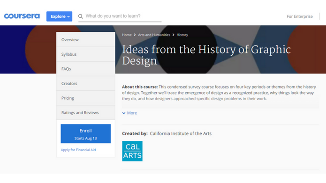Open the History breadcrumb
The height and width of the screenshot is (183, 326).
point(182,35)
